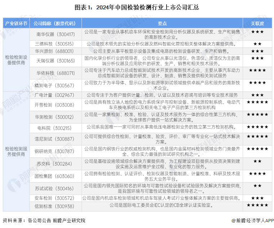Select company cell '广电计量（002967）'

pos(56,95)
